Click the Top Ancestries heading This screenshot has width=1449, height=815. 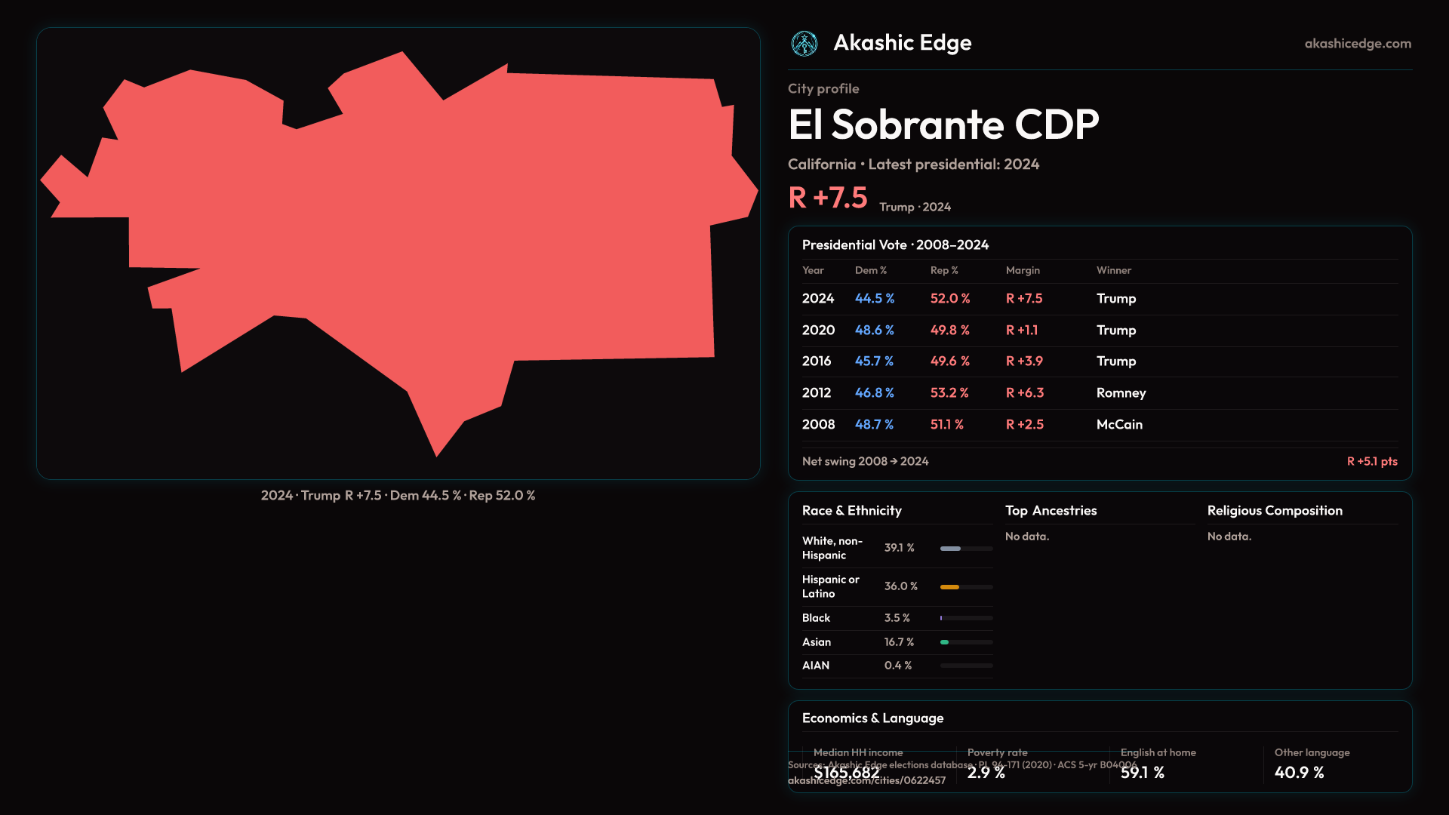coord(1051,511)
